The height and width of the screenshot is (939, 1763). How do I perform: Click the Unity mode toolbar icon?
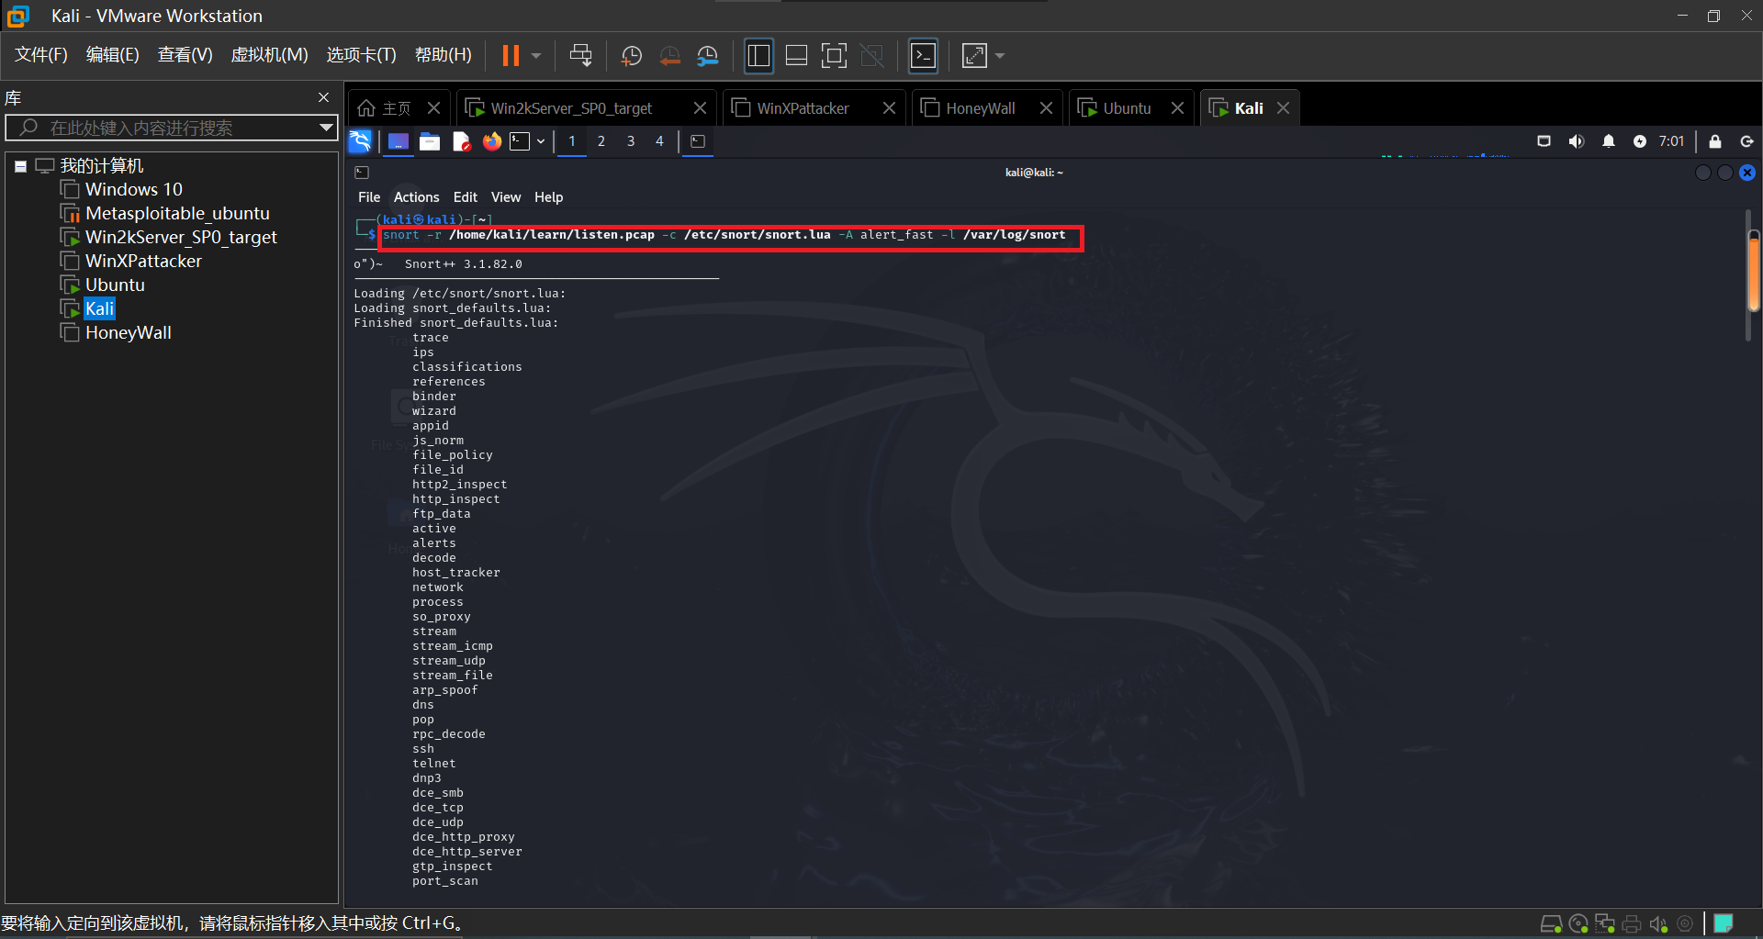pos(871,56)
